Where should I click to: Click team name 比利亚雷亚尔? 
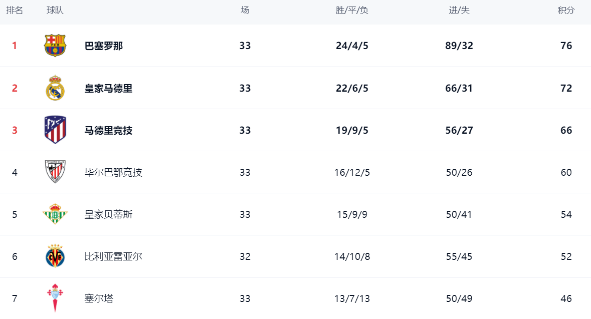(113, 257)
